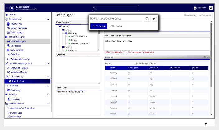Click the power logout icon
Screen dimensions: 219x130
pos(211,8)
